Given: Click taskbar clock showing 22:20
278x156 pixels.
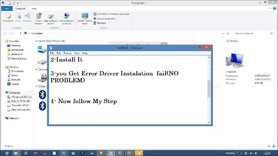Looking at the screenshot, I should click(x=267, y=153).
